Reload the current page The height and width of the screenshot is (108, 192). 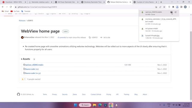[11, 7]
